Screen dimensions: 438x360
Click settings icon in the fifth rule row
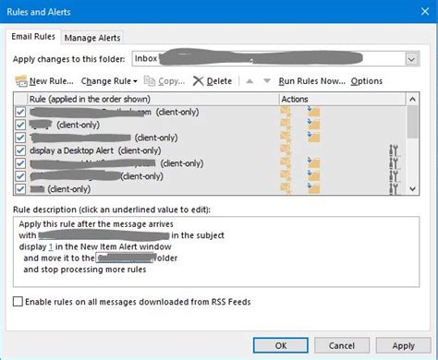click(394, 163)
